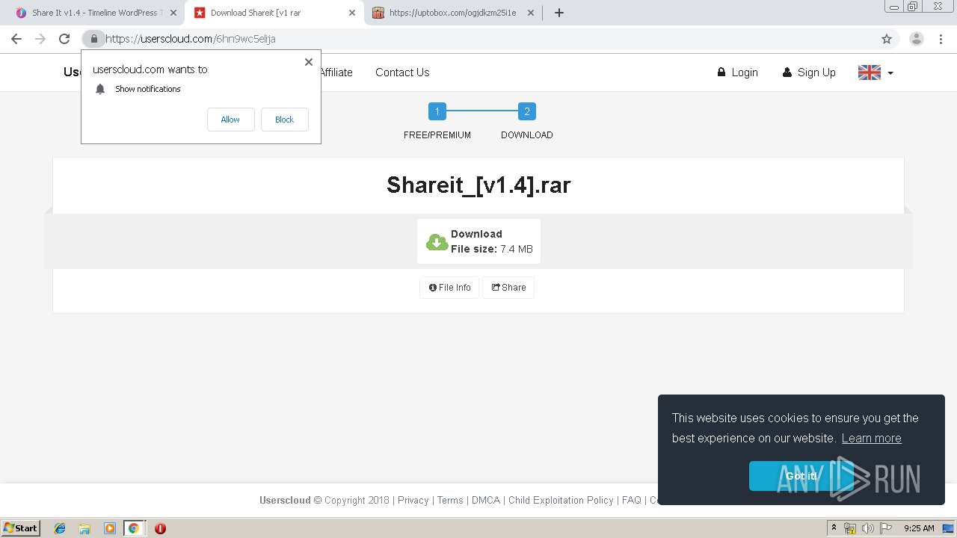Block notifications from userscloud.com
Image resolution: width=957 pixels, height=538 pixels.
284,120
